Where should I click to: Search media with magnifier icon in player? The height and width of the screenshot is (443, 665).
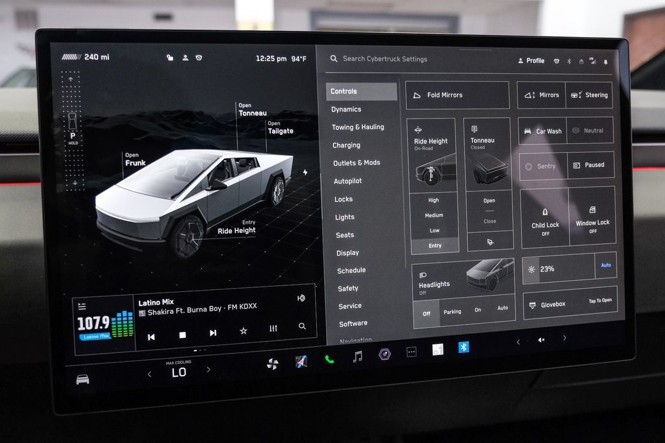tap(302, 326)
